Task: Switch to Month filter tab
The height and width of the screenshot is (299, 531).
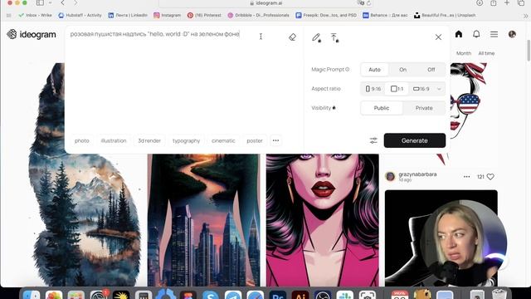Action: [x=463, y=53]
